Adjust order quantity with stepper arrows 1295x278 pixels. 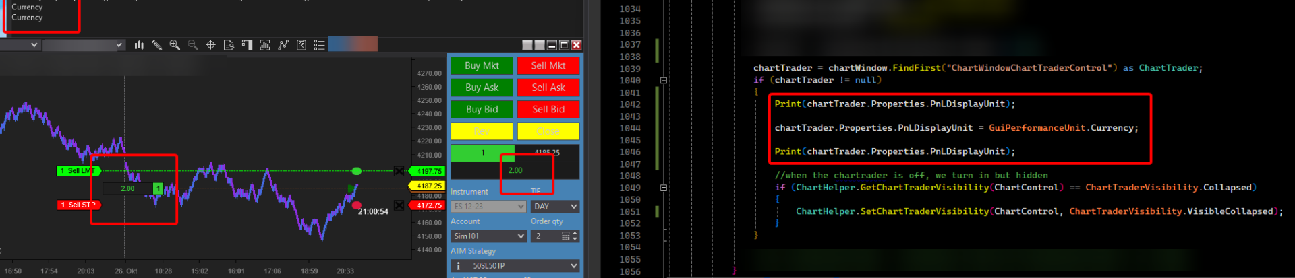[x=575, y=236]
